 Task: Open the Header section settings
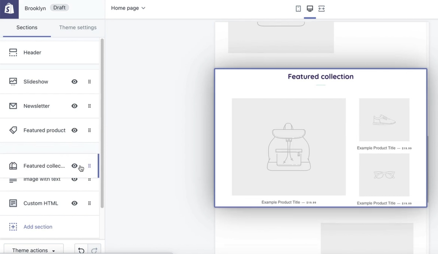coord(49,53)
